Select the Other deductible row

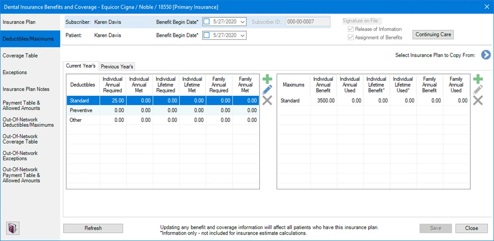tap(162, 120)
